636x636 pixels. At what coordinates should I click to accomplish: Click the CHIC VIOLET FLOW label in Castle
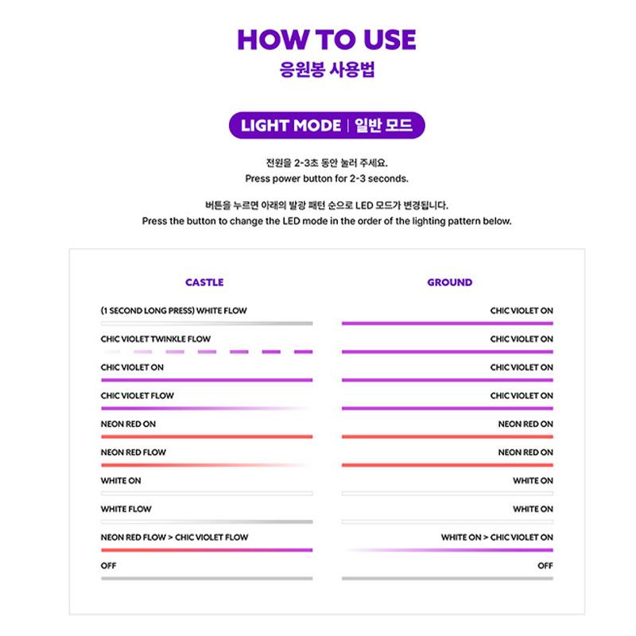[x=137, y=395]
